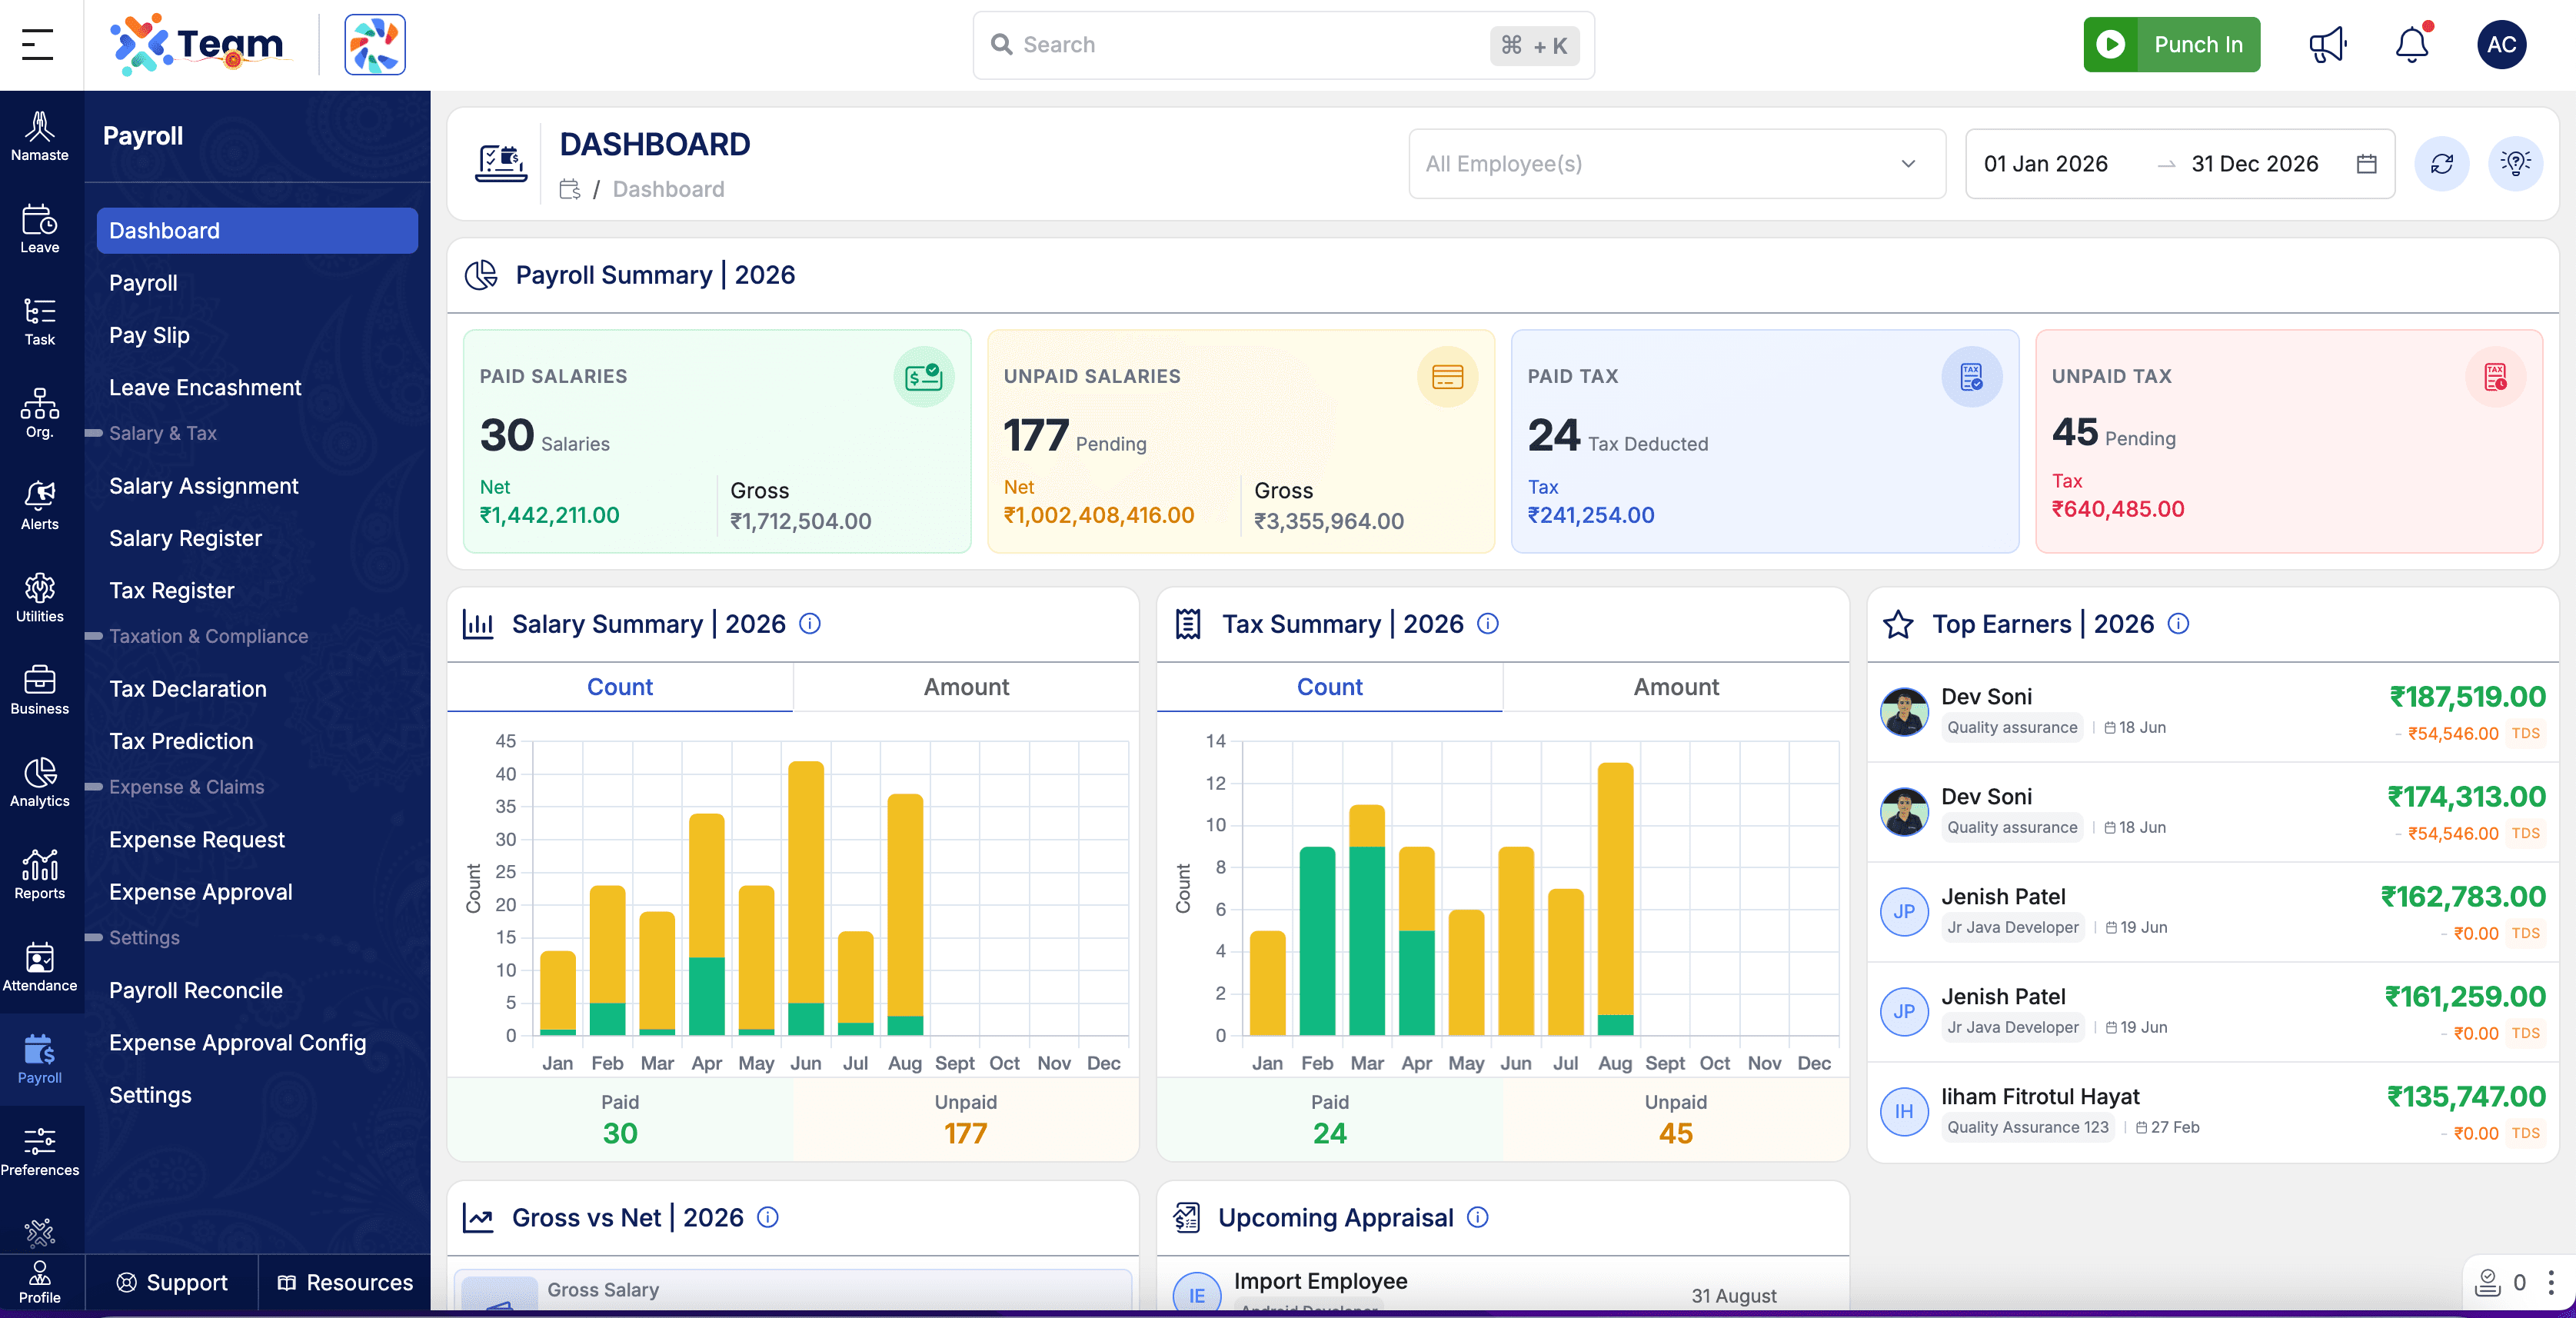Viewport: 2576px width, 1318px height.
Task: Open the Utilities module icon
Action: 40,598
